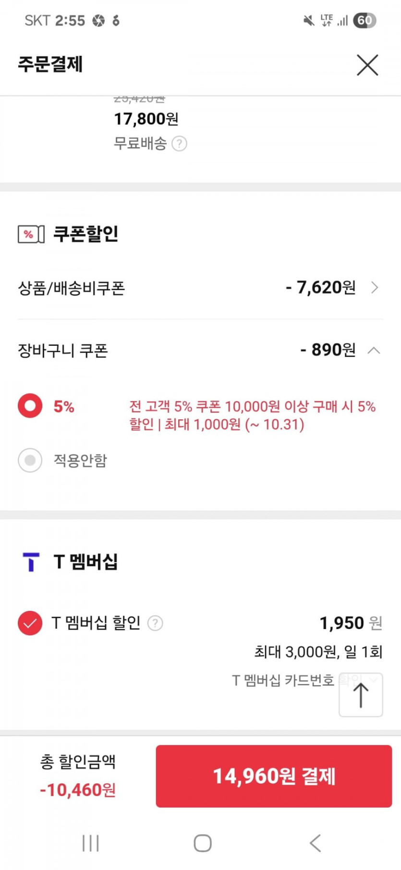This screenshot has width=401, height=870.
Task: Tap the 장바구니 쿠폰 row label
Action: 63,351
